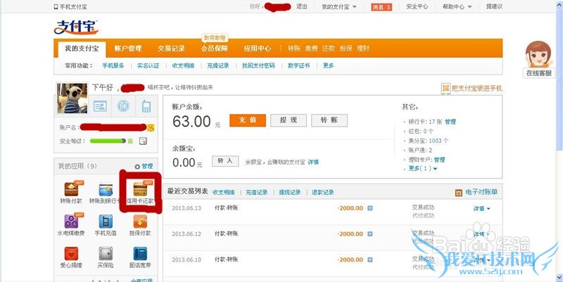This screenshot has height=282, width=563.
Task: Click the mobile phone binding icon
Action: point(146,106)
